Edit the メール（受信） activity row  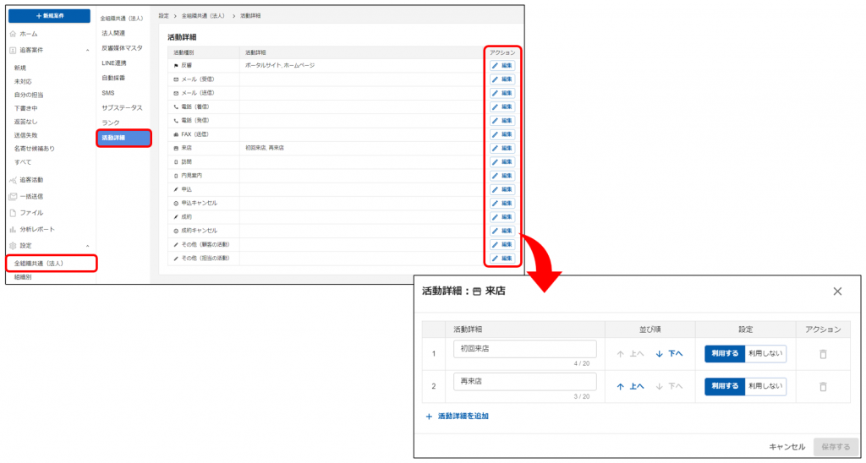click(502, 79)
